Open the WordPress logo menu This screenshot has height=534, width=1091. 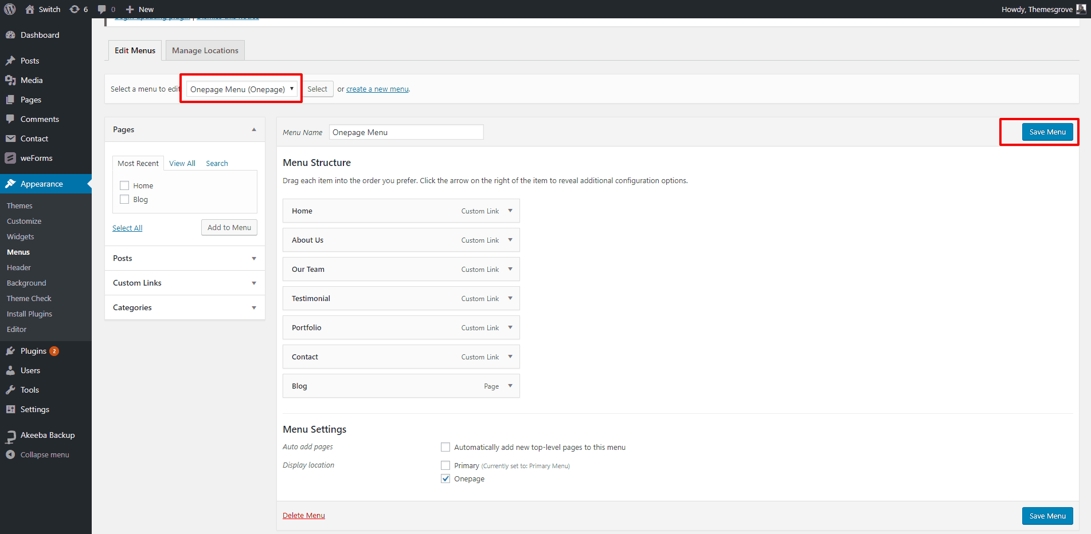point(9,9)
